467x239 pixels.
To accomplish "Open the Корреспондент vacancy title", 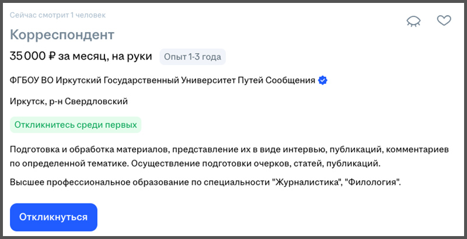I will [x=62, y=34].
